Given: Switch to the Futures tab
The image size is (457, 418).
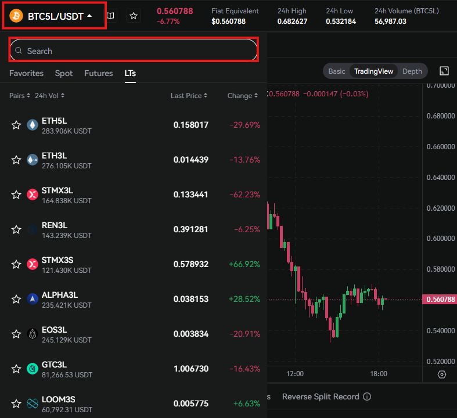Looking at the screenshot, I should point(99,73).
